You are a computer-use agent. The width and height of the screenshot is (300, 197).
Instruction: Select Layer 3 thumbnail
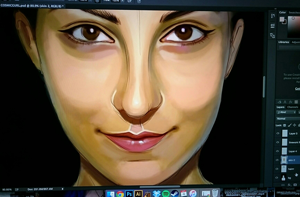(x=285, y=133)
